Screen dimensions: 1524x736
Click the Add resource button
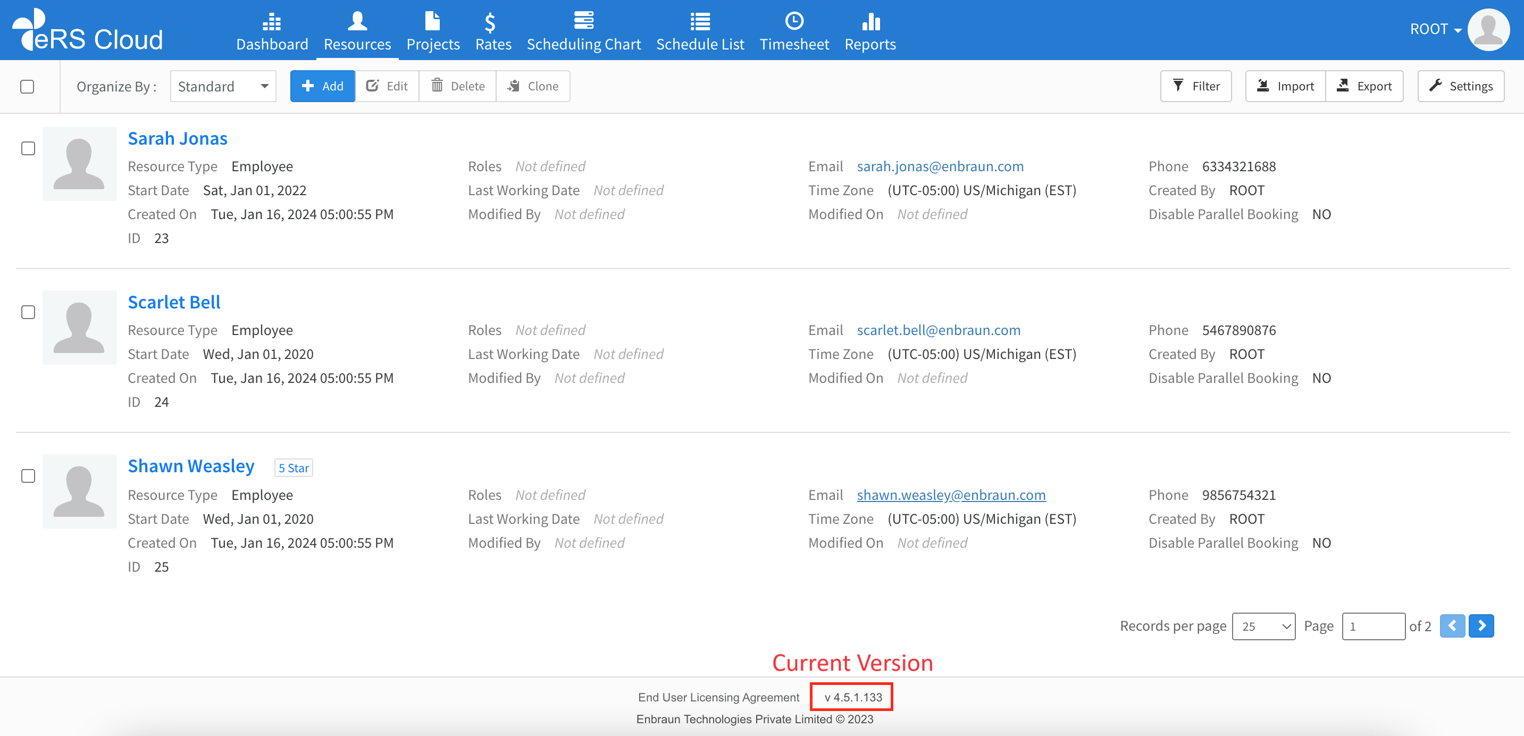point(322,86)
